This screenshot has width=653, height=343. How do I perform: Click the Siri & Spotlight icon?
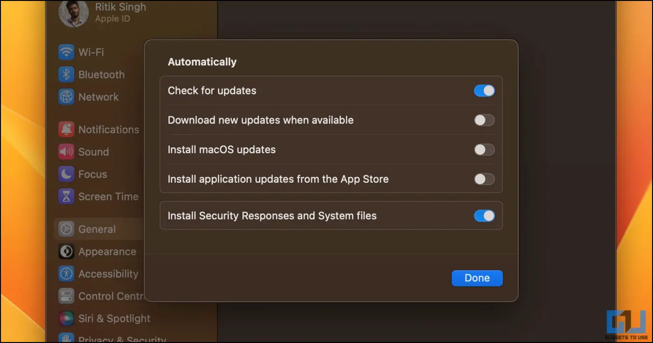click(66, 319)
